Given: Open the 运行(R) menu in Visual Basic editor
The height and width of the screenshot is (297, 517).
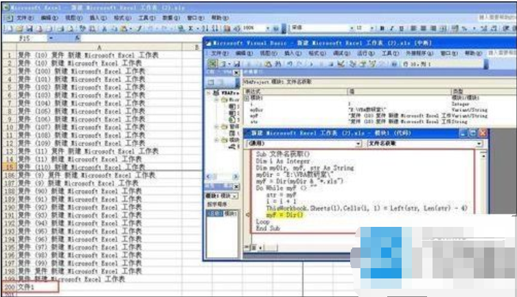Looking at the screenshot, I should 364,53.
